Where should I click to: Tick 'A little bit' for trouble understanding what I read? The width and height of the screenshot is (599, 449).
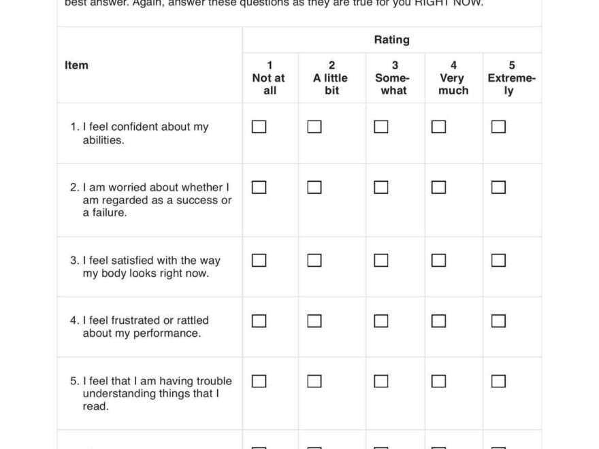pos(314,381)
